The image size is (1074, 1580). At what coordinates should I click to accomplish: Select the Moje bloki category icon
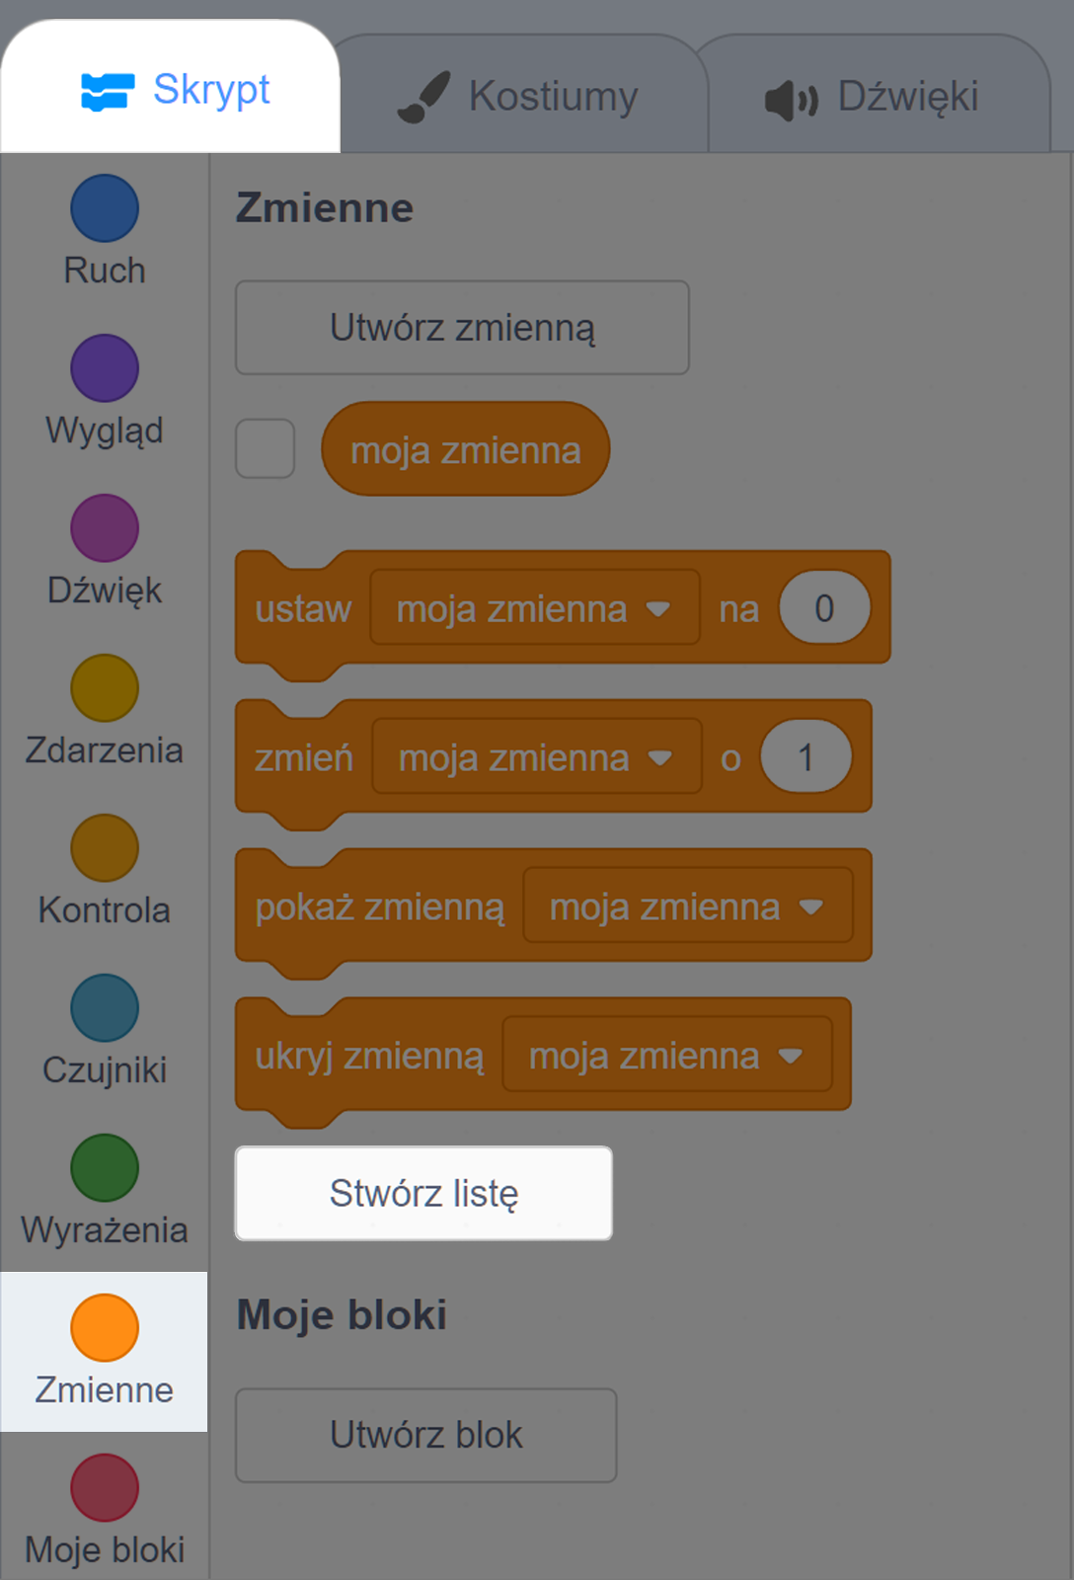[104, 1489]
